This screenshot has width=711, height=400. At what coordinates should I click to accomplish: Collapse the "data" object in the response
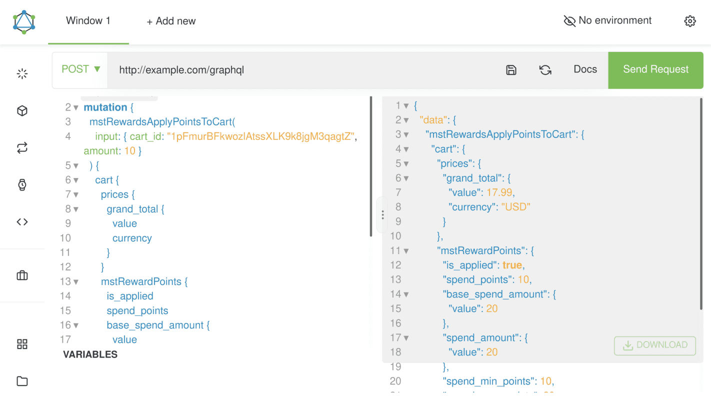(x=406, y=120)
